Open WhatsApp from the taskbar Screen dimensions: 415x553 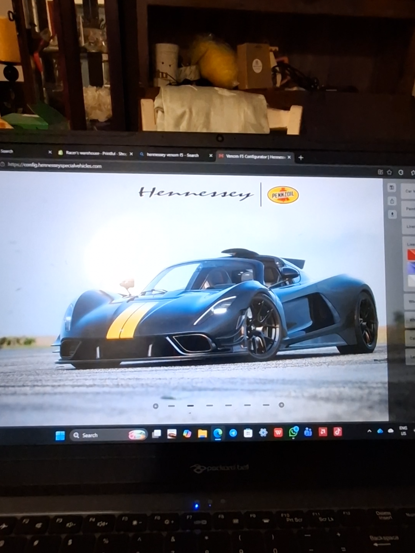293,432
